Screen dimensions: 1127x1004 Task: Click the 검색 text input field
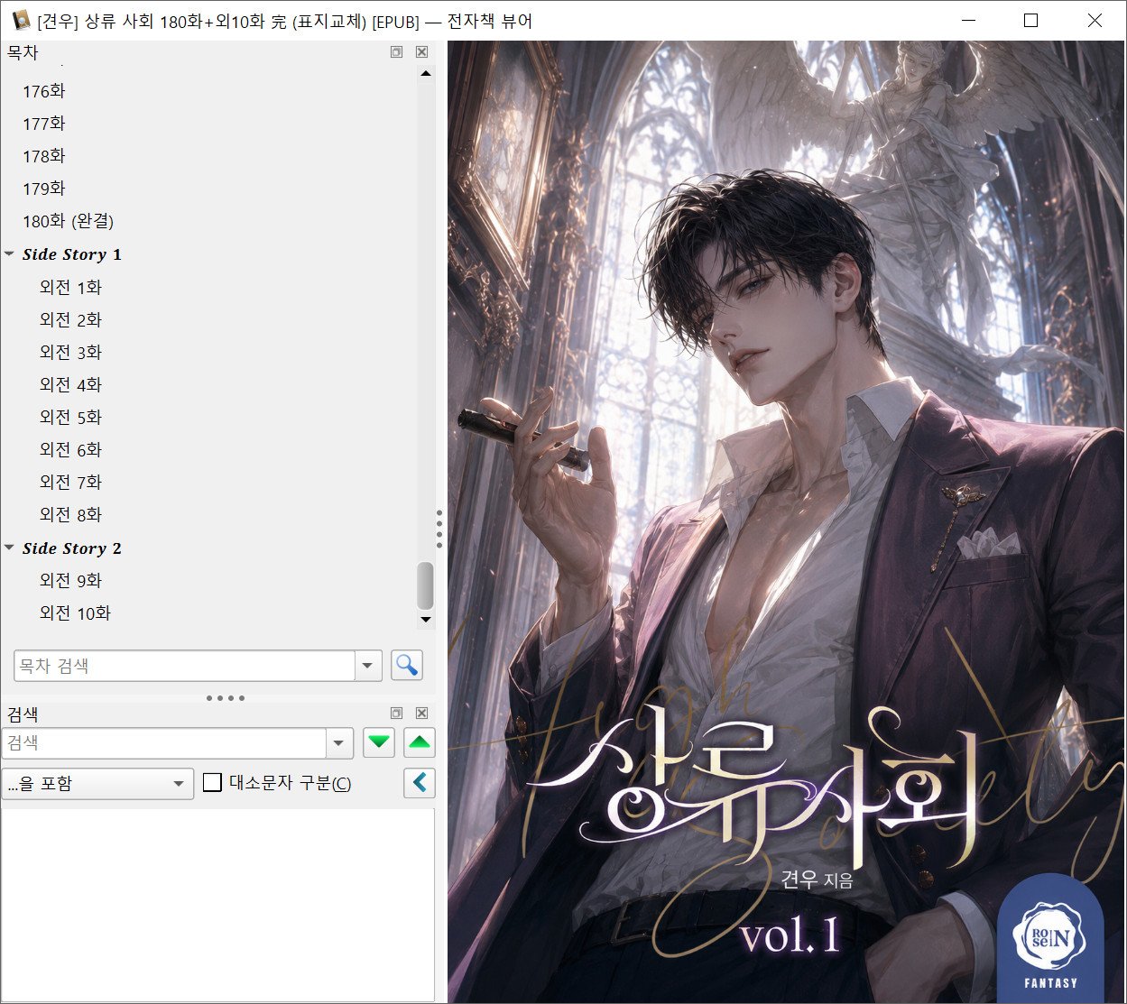pyautogui.click(x=163, y=743)
